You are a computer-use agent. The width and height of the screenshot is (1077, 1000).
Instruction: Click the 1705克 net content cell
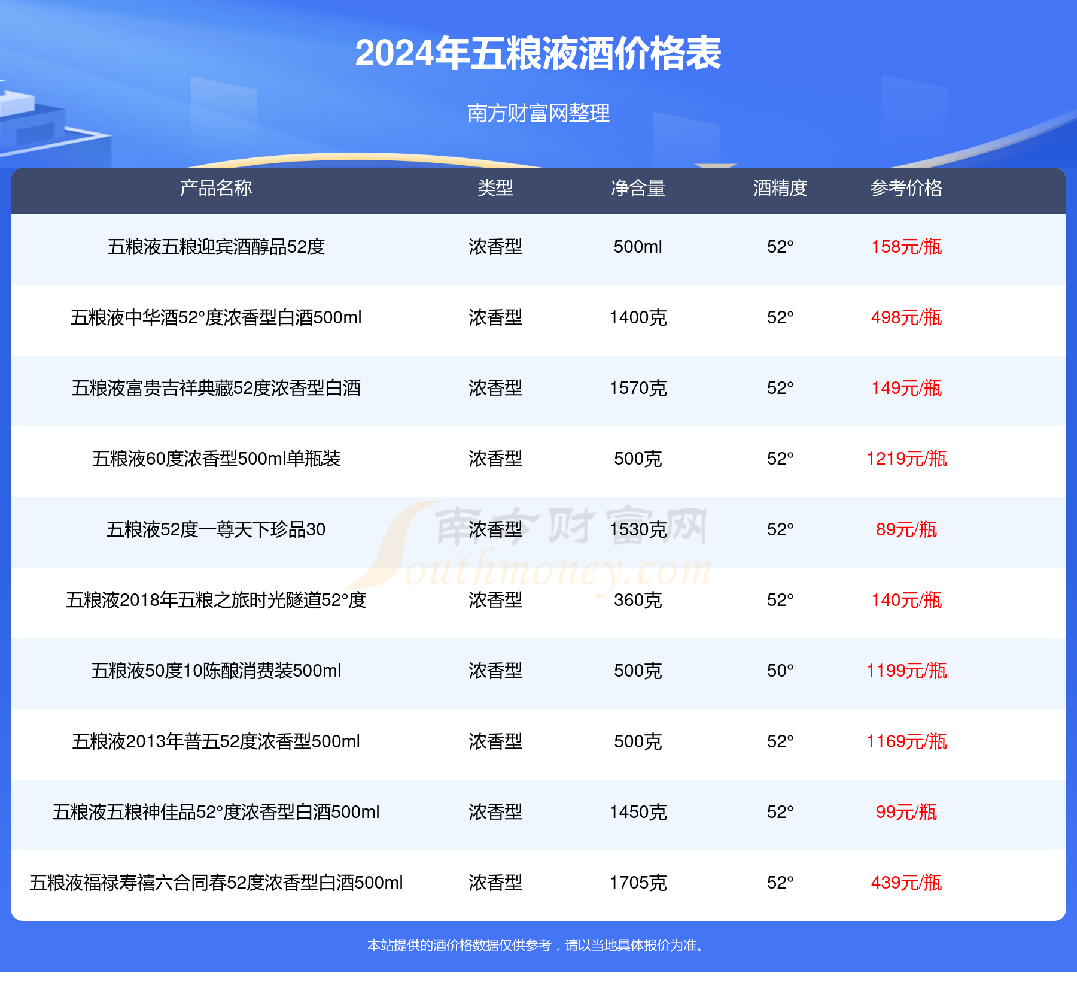[x=638, y=883]
